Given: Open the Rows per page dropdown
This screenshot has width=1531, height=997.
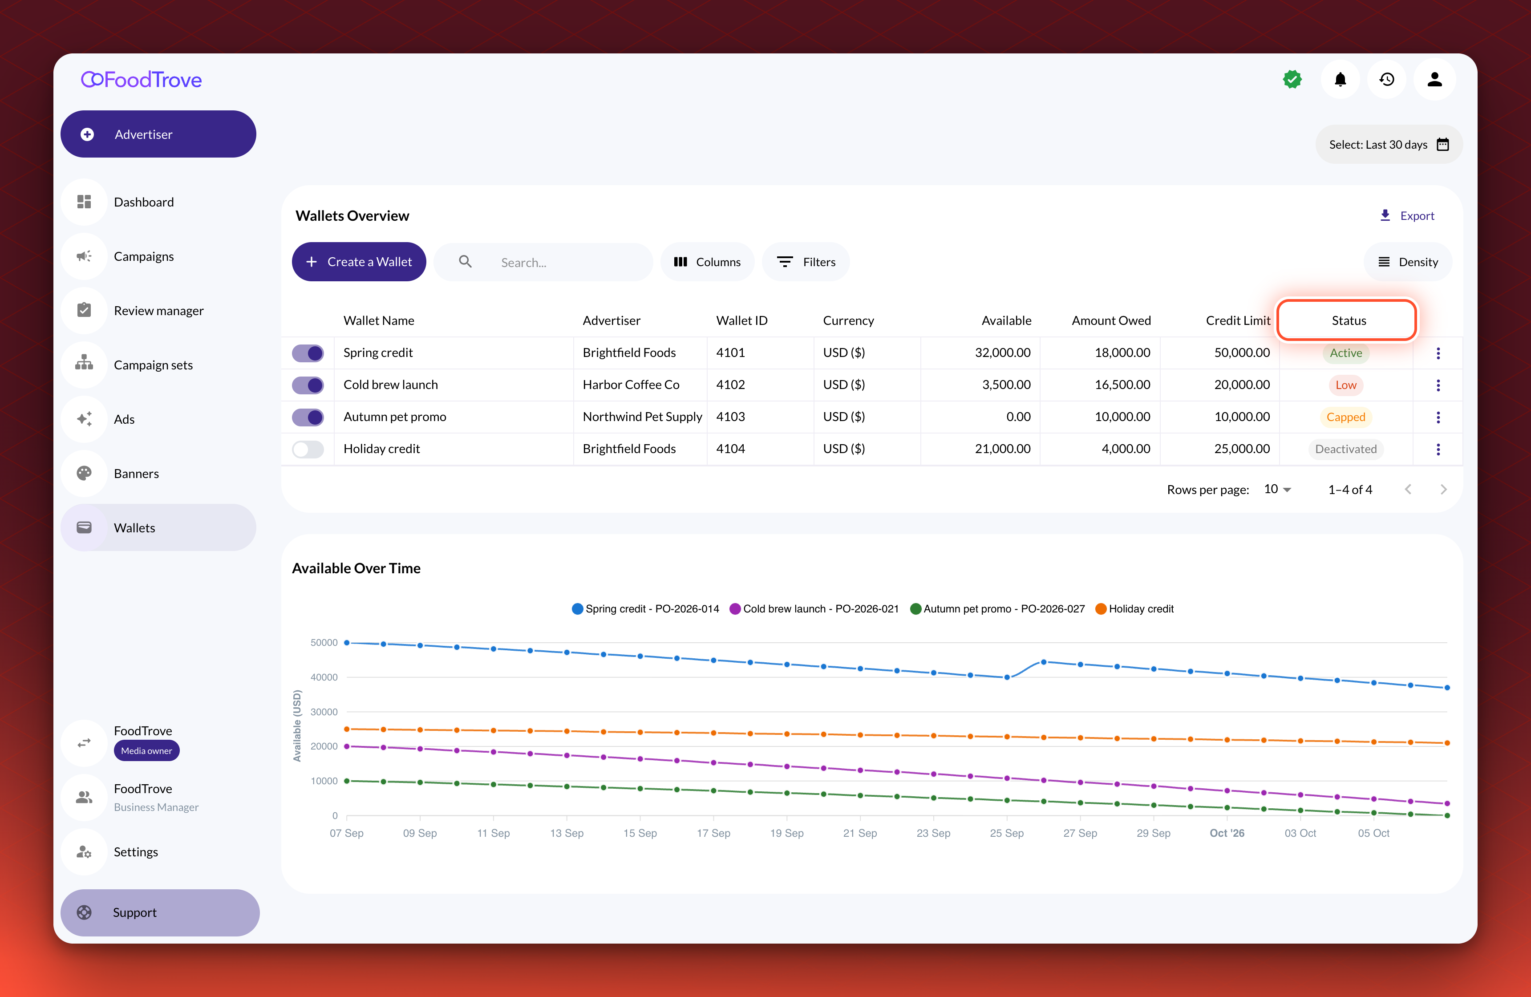Looking at the screenshot, I should click(x=1278, y=490).
